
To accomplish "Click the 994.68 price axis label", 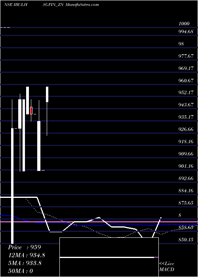I will pyautogui.click(x=186, y=32).
